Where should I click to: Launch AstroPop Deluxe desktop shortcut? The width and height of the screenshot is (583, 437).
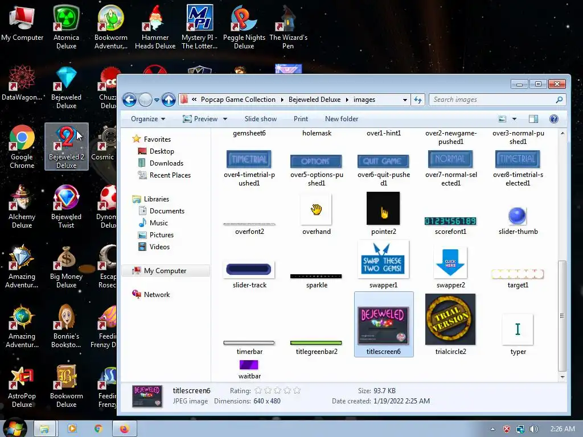pos(22,386)
